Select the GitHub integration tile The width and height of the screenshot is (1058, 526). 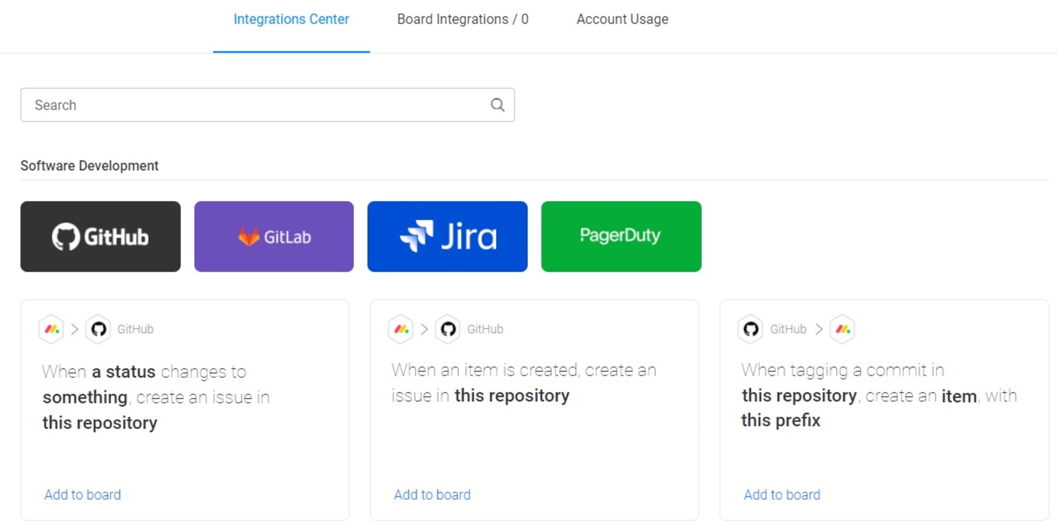[100, 236]
